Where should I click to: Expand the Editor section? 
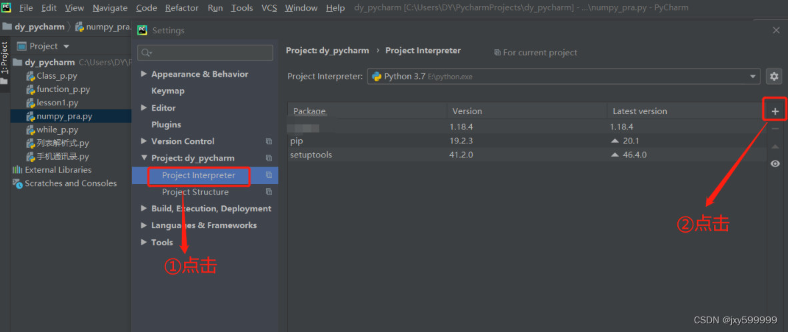coord(144,107)
